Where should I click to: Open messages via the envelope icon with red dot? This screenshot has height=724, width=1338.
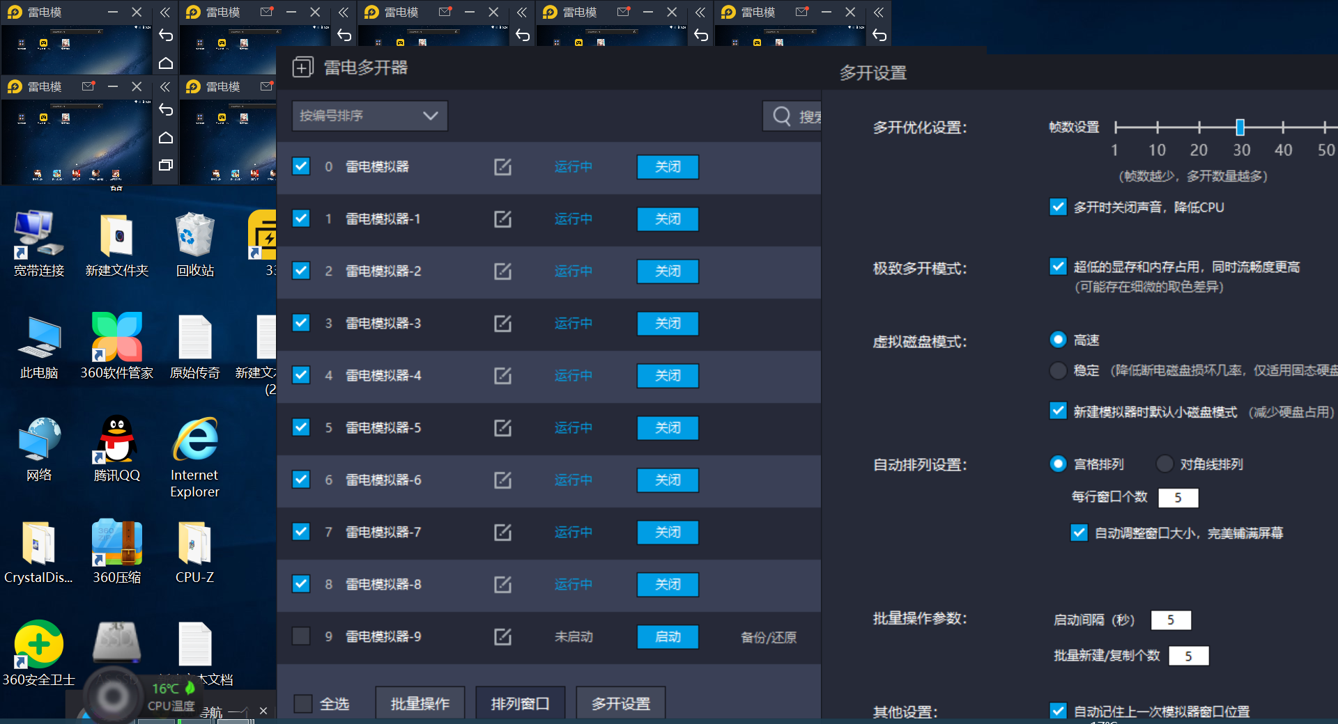point(89,86)
